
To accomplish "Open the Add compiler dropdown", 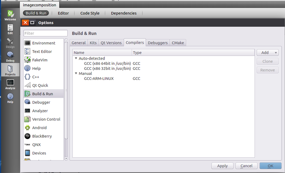I will (x=267, y=52).
